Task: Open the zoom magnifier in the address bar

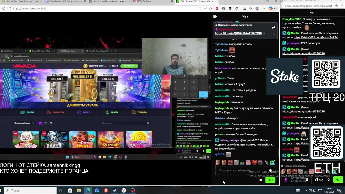Action: coord(200,8)
